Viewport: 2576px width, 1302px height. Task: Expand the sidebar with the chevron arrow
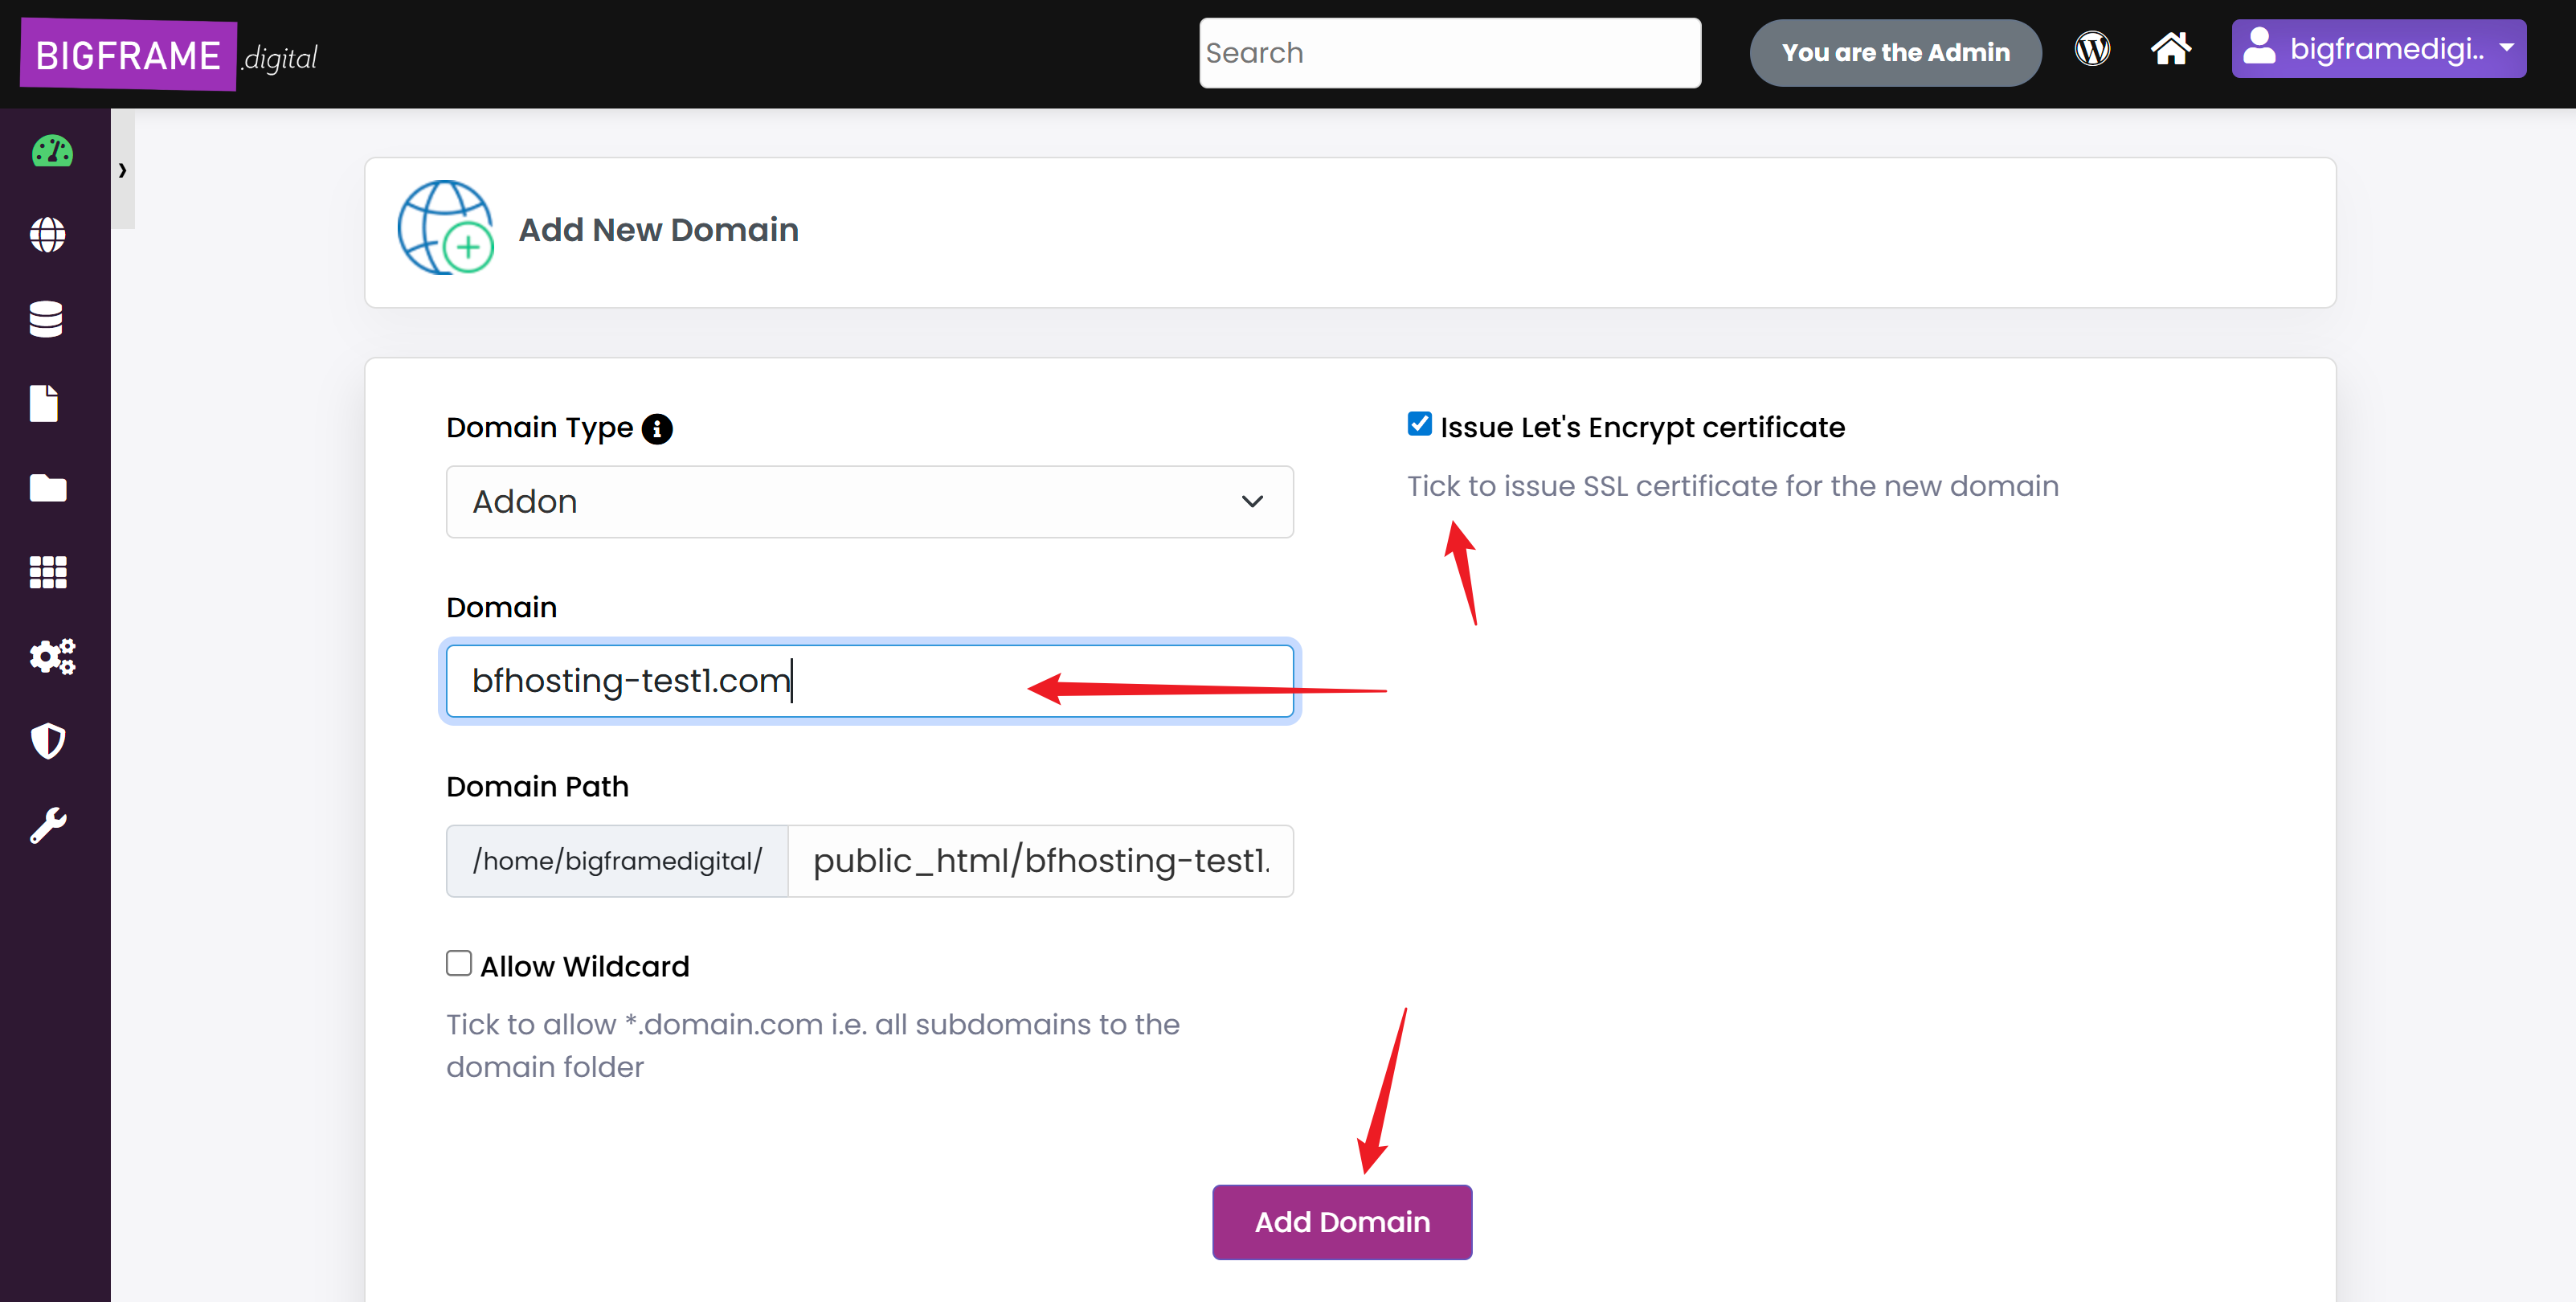pyautogui.click(x=122, y=170)
